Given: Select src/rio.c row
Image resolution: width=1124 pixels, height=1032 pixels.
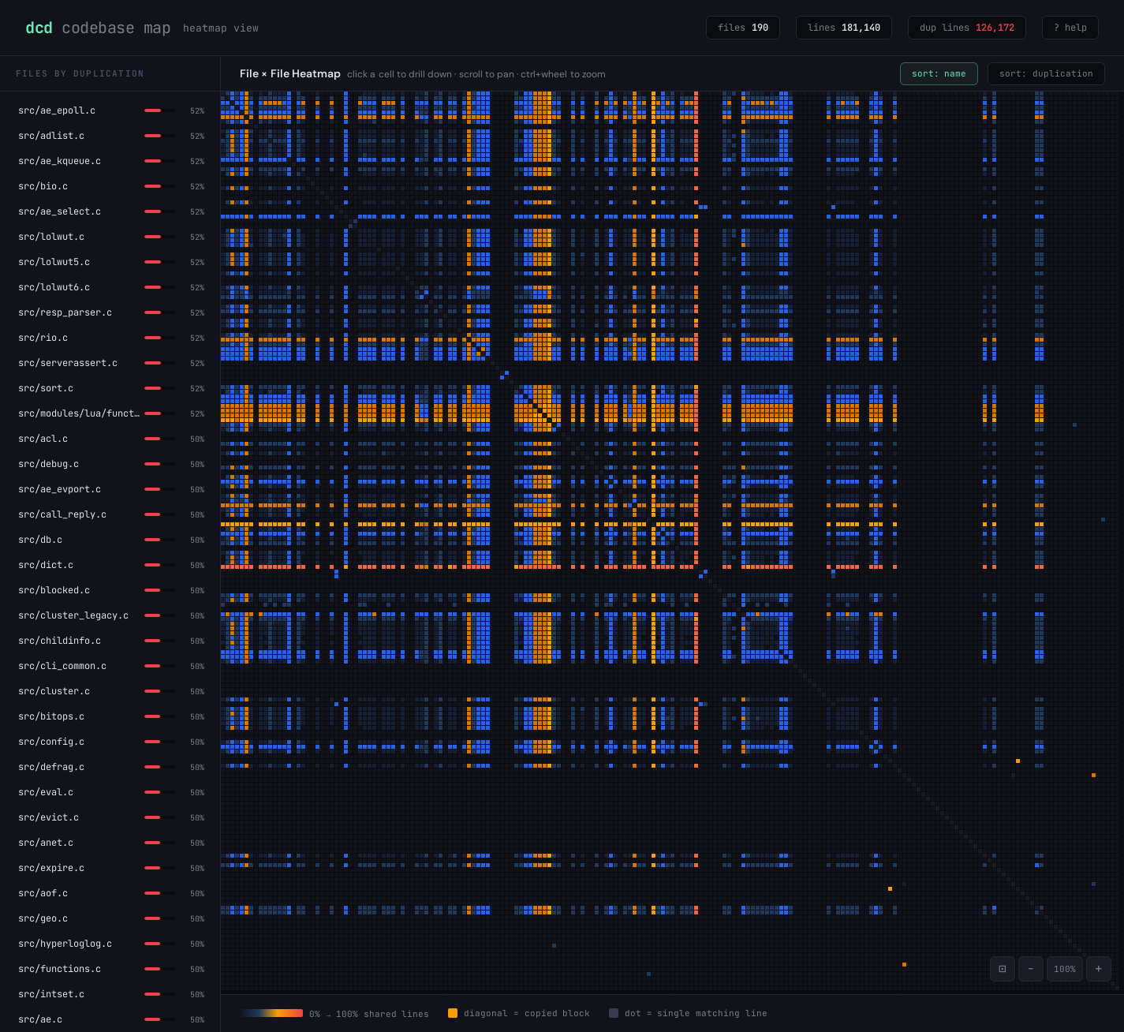Looking at the screenshot, I should (110, 338).
